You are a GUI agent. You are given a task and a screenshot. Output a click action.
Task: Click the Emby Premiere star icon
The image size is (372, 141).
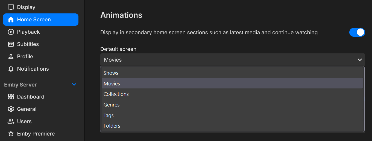click(x=11, y=134)
